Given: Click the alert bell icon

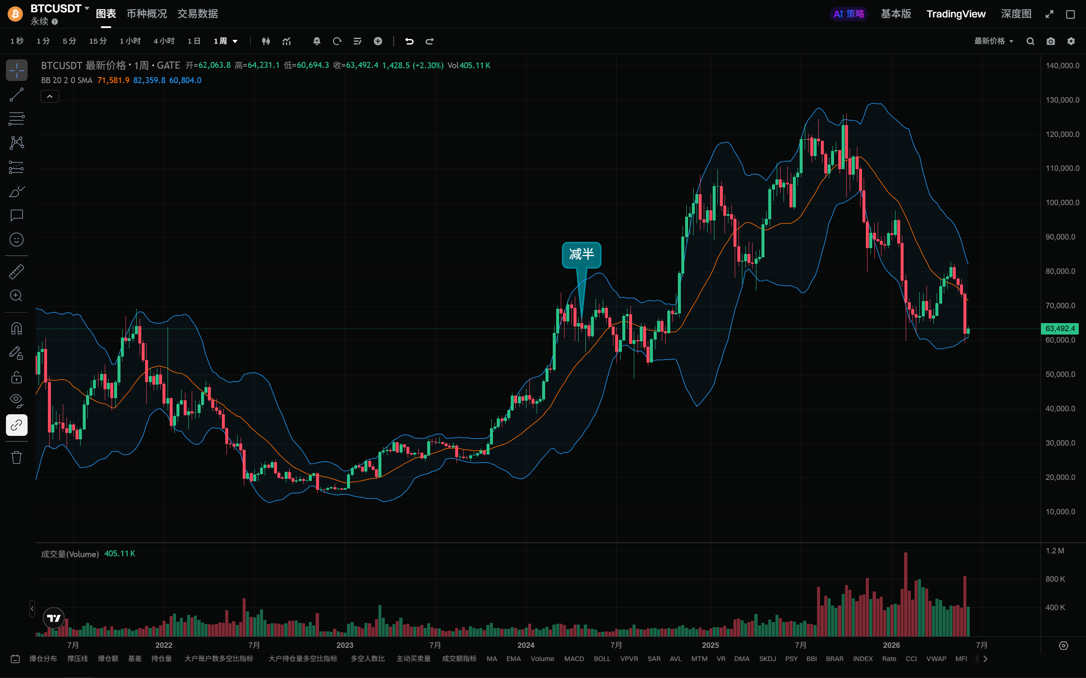Looking at the screenshot, I should click(x=317, y=41).
